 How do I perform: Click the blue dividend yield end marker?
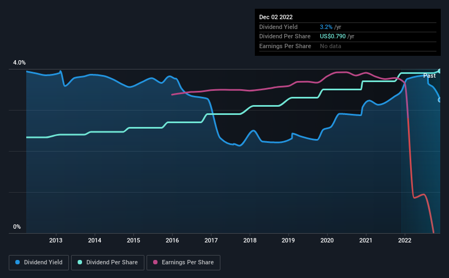pos(440,100)
